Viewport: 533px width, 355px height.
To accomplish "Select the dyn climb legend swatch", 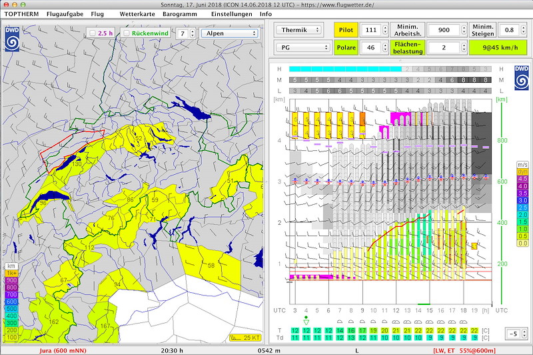I will tap(522, 172).
